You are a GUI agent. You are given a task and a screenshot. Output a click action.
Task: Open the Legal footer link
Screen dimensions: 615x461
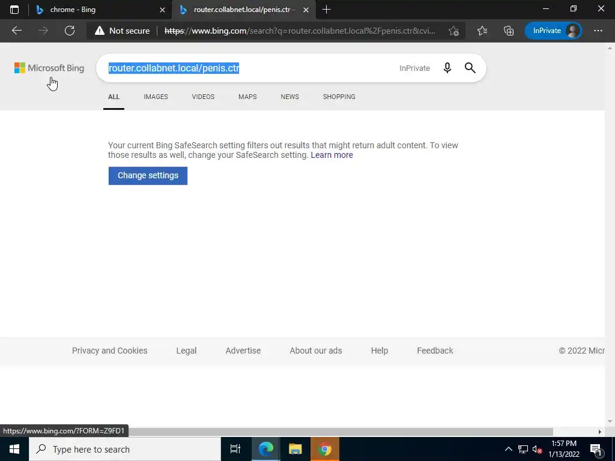point(186,351)
